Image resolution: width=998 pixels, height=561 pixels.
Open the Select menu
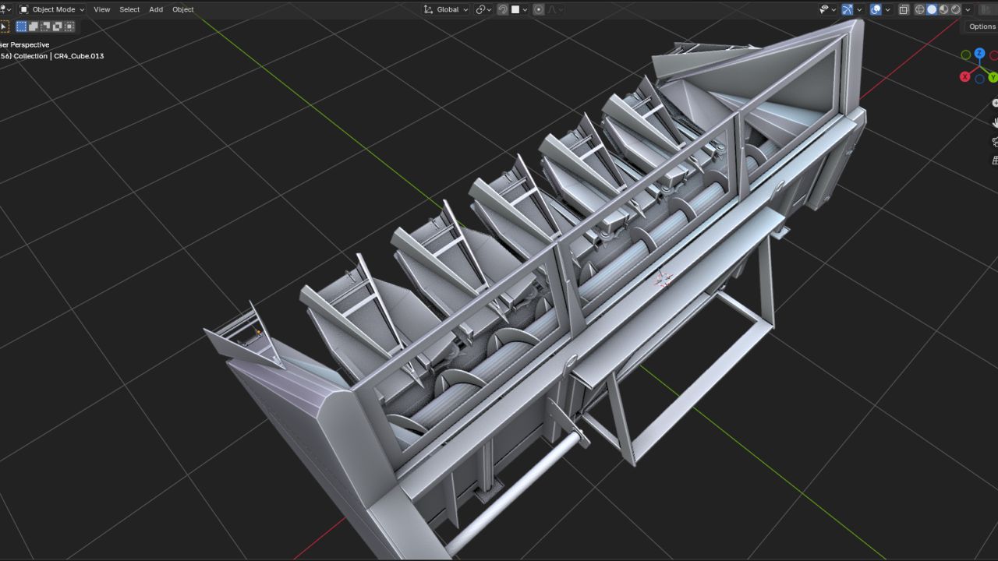pyautogui.click(x=129, y=9)
